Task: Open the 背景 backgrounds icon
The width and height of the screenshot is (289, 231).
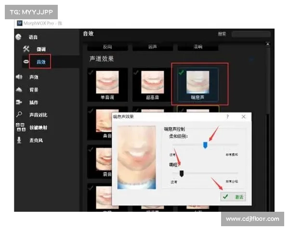Action: point(19,90)
